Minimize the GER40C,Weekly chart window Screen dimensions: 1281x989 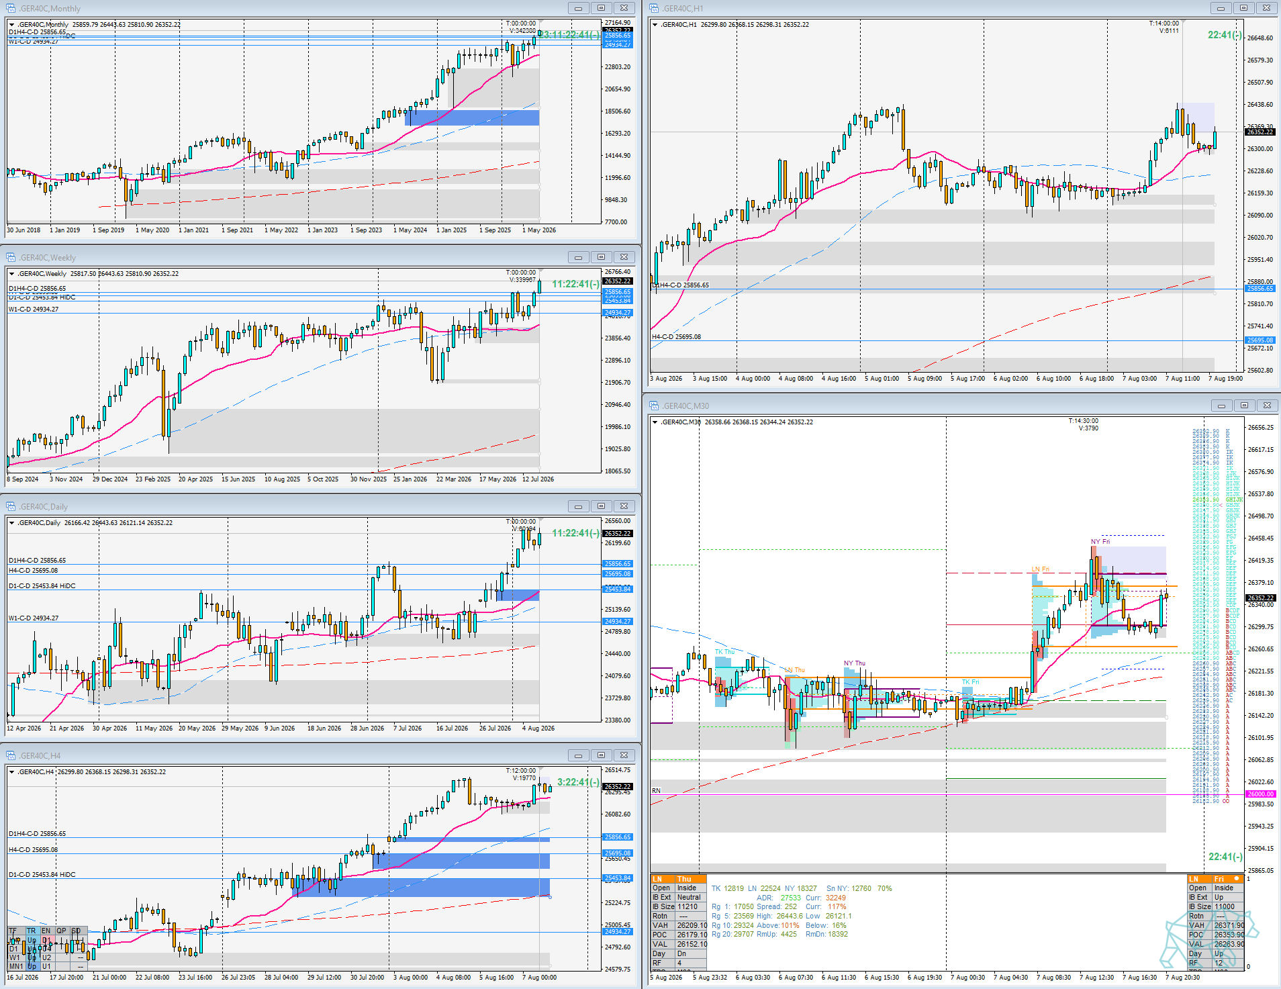click(578, 257)
